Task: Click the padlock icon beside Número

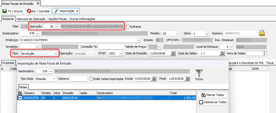Action: (x=262, y=33)
